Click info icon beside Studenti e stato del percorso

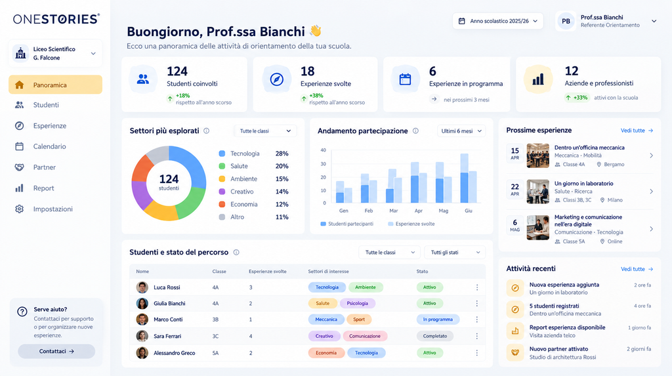click(x=236, y=253)
